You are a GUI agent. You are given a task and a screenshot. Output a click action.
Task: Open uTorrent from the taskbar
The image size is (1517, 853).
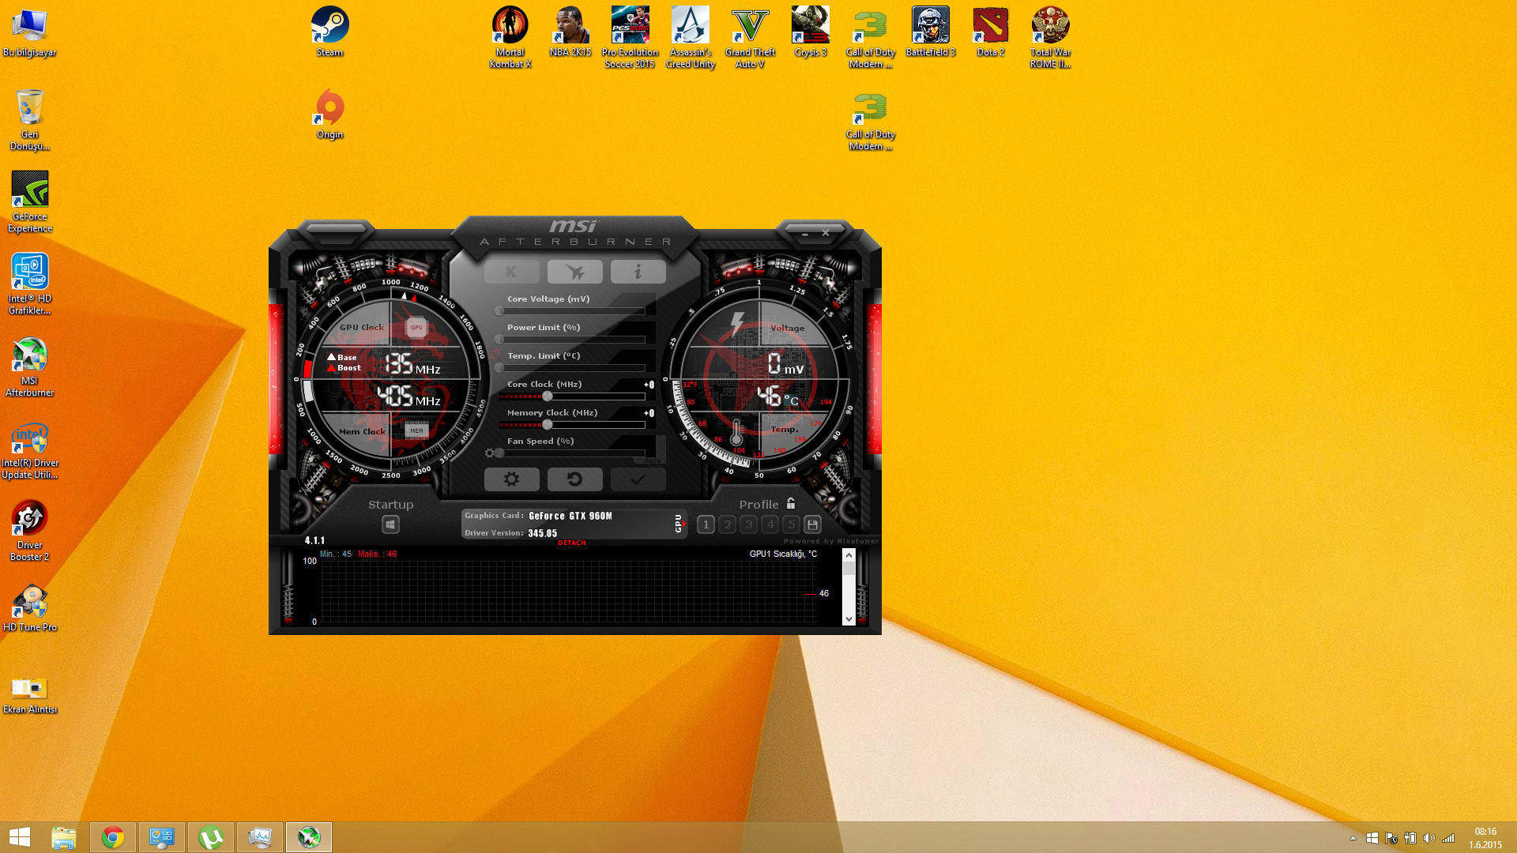(x=211, y=837)
